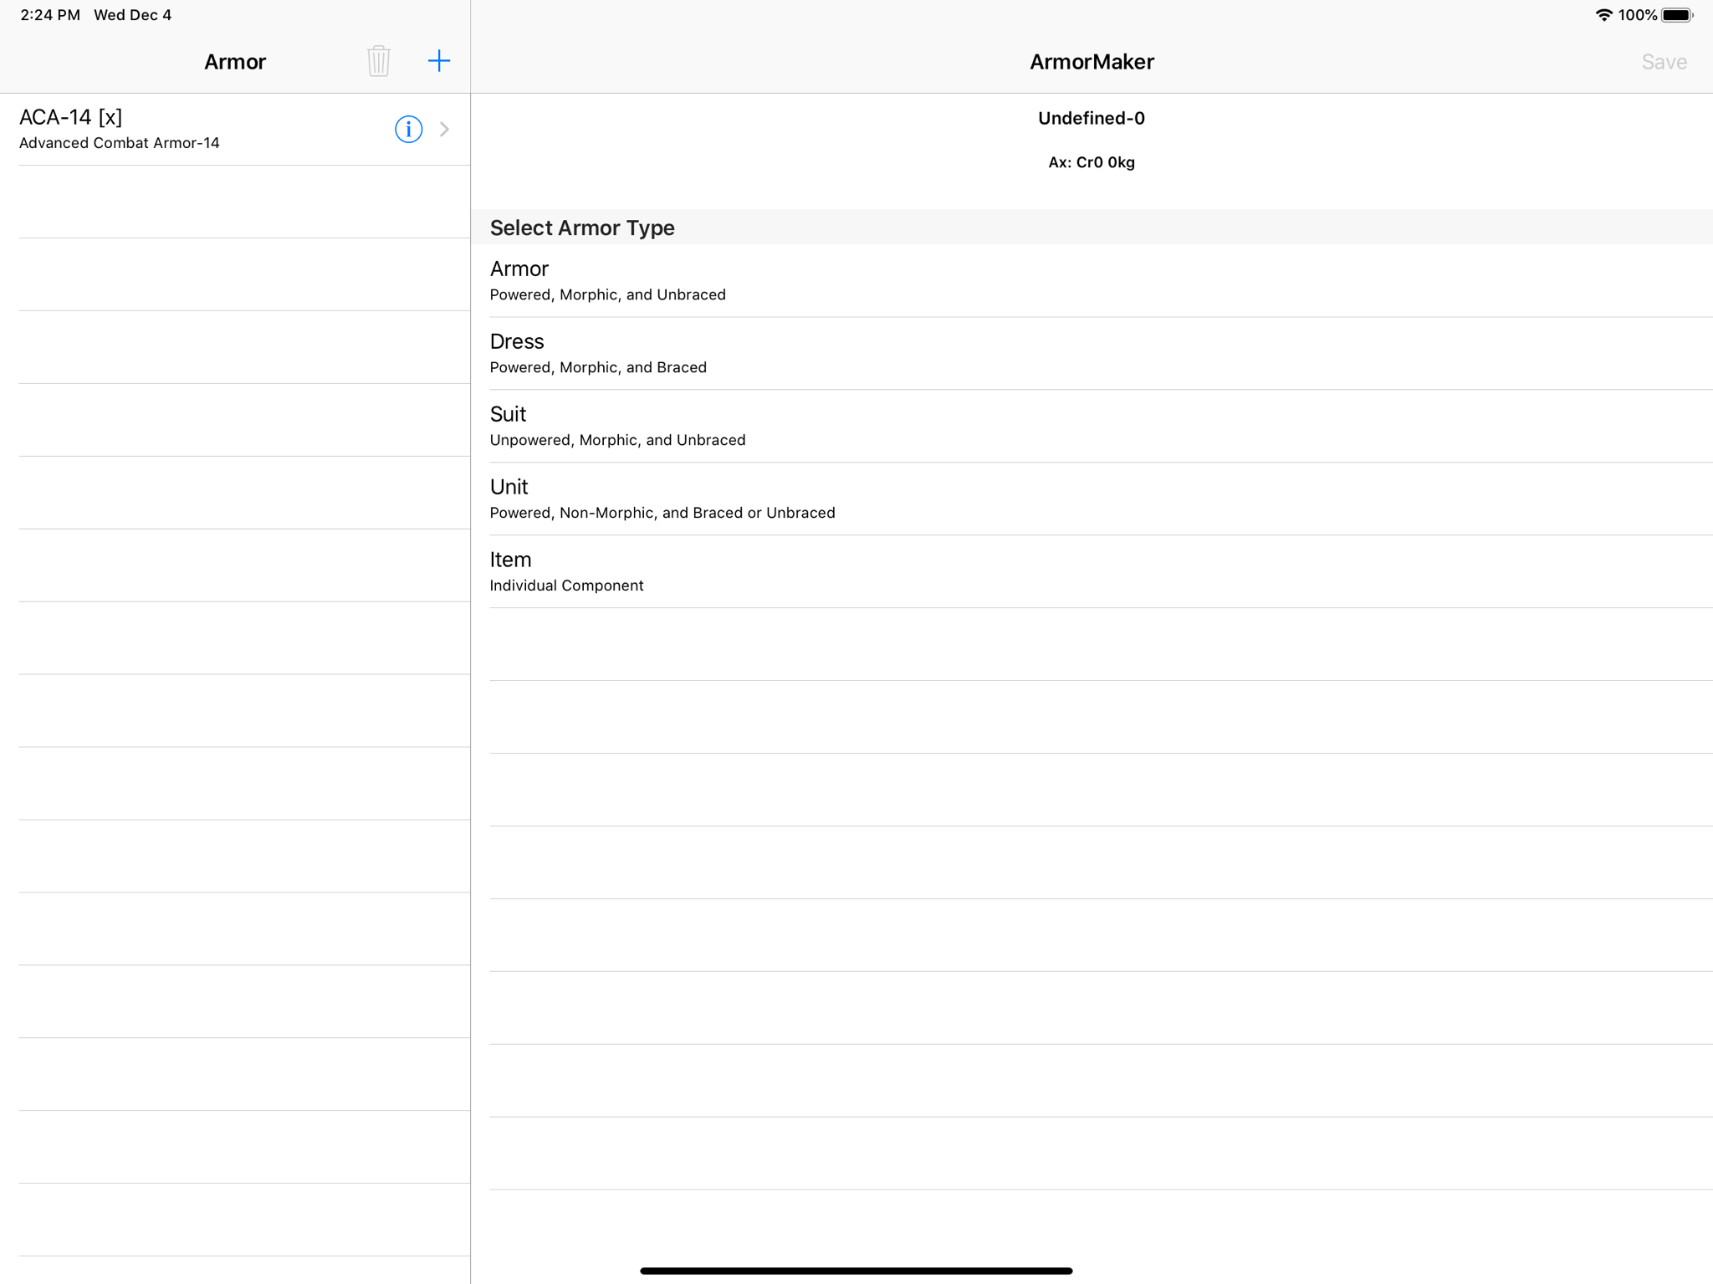Tap the Wi-Fi status icon

point(1603,15)
